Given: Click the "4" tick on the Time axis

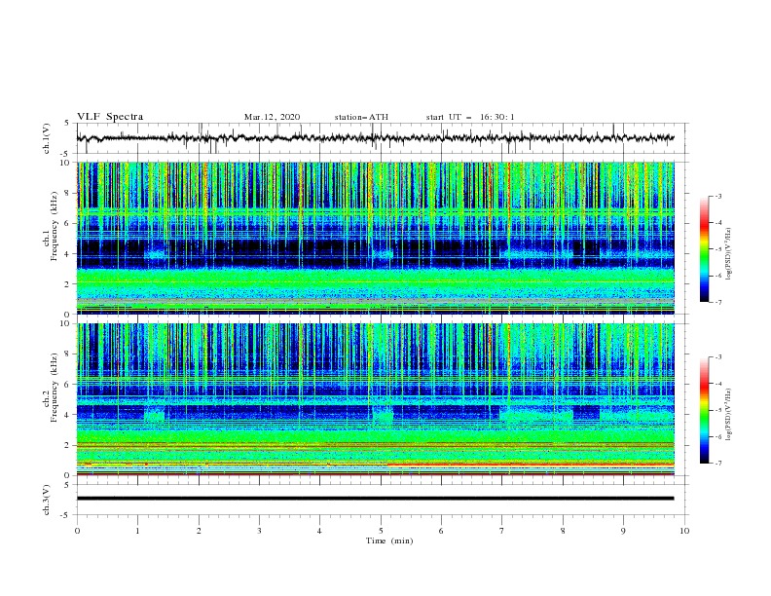Looking at the screenshot, I should [319, 531].
